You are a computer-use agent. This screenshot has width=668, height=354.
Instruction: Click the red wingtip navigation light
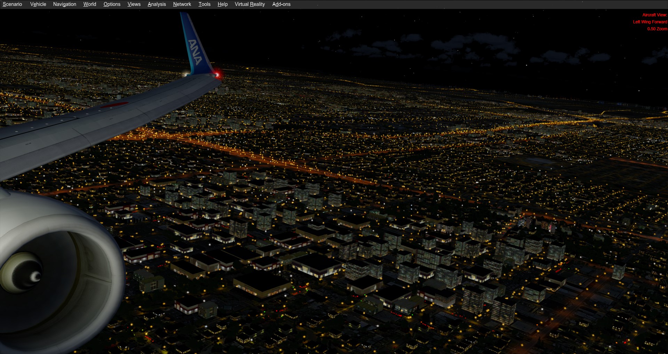click(217, 74)
